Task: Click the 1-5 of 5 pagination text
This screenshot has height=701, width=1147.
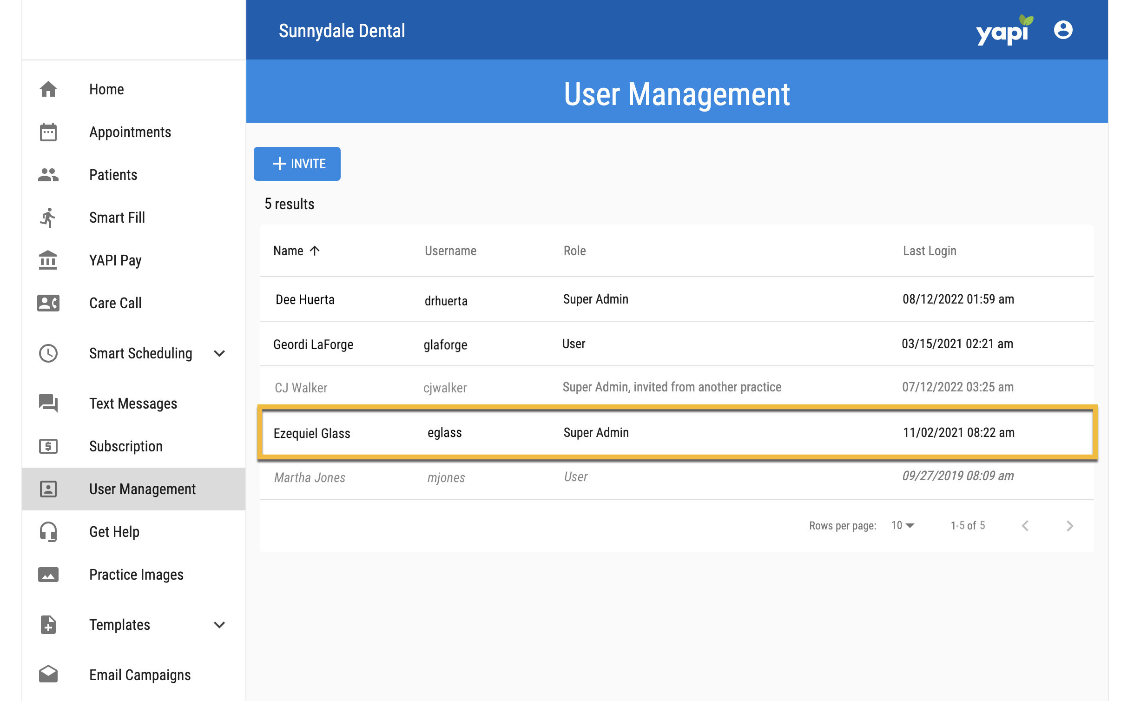Action: point(967,525)
